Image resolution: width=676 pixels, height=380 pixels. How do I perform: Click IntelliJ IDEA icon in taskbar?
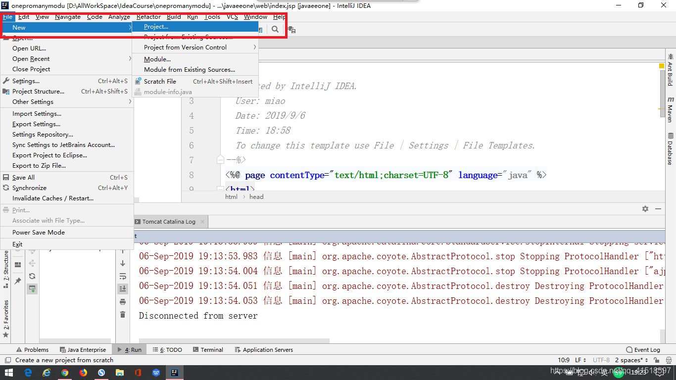[x=175, y=373]
